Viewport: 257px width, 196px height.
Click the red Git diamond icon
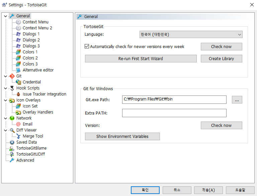pyautogui.click(x=12, y=76)
